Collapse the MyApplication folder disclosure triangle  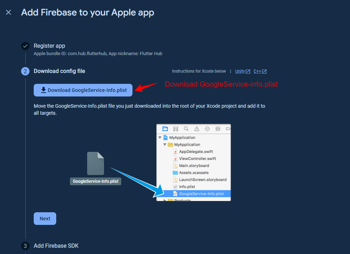pyautogui.click(x=165, y=145)
